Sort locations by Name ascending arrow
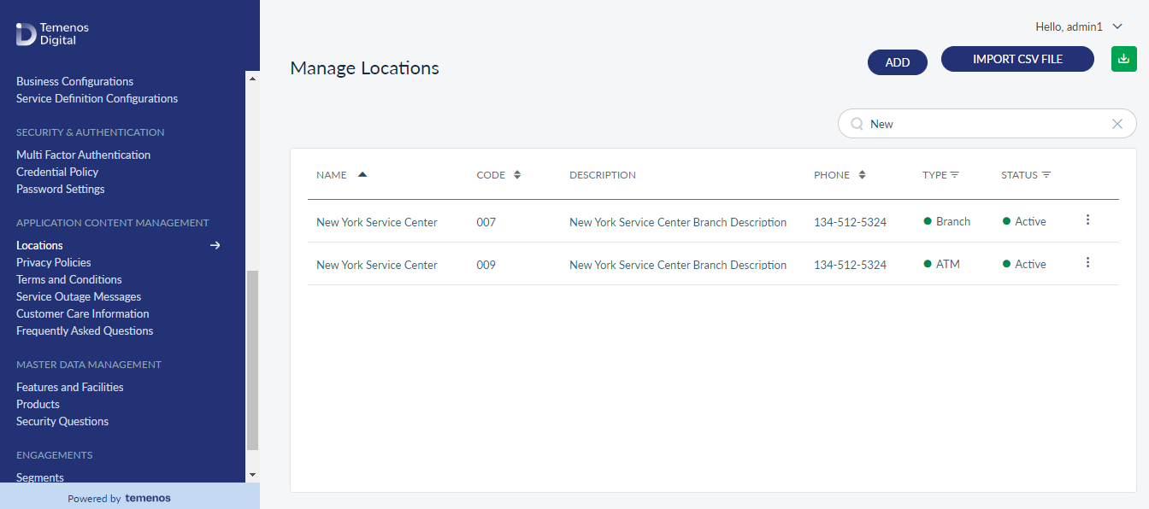The width and height of the screenshot is (1149, 509). tap(362, 174)
